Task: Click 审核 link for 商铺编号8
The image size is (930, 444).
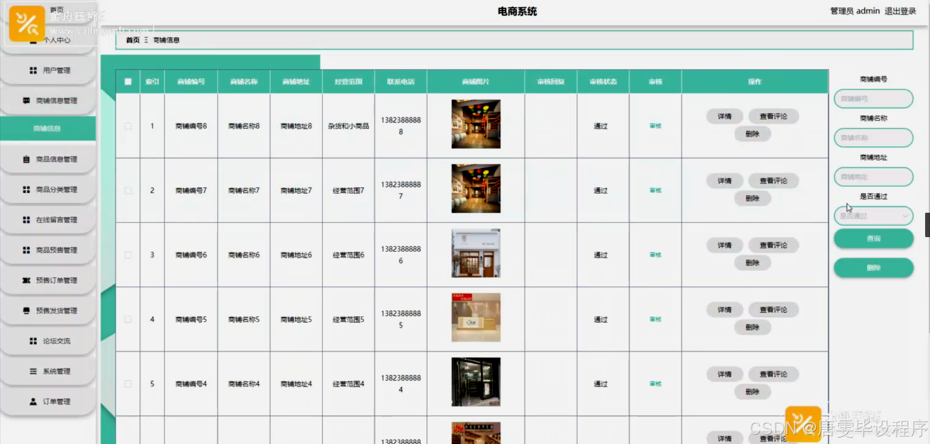Action: (655, 126)
